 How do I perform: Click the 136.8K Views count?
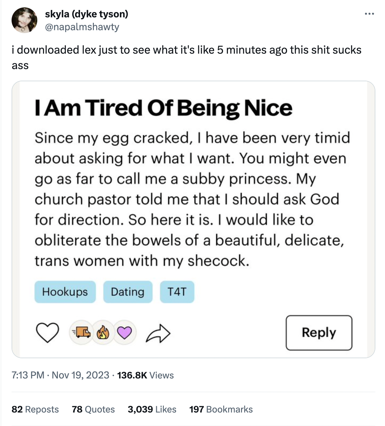(x=146, y=375)
